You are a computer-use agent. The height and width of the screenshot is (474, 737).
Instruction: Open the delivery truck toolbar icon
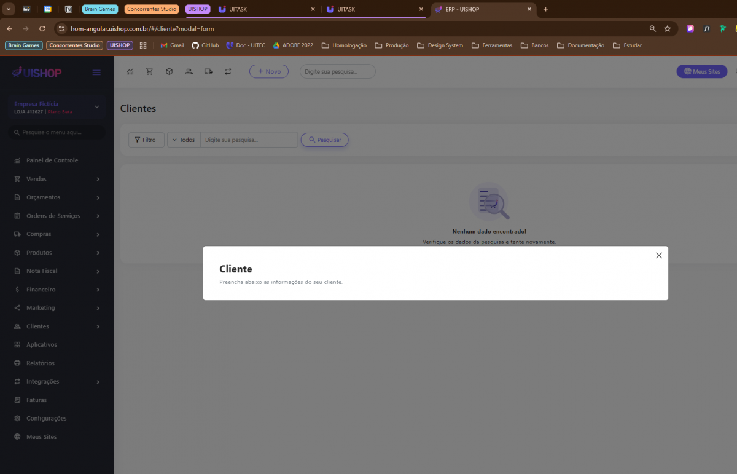coord(208,72)
